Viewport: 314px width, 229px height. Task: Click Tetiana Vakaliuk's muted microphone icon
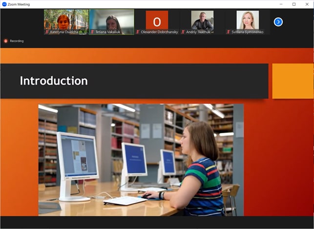point(92,32)
